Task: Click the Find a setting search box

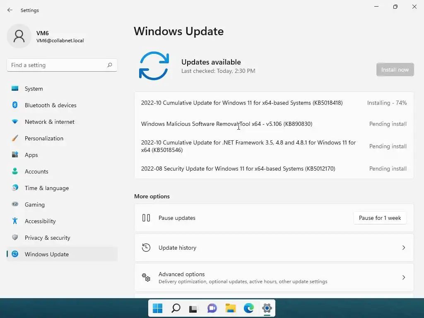Action: click(x=62, y=65)
